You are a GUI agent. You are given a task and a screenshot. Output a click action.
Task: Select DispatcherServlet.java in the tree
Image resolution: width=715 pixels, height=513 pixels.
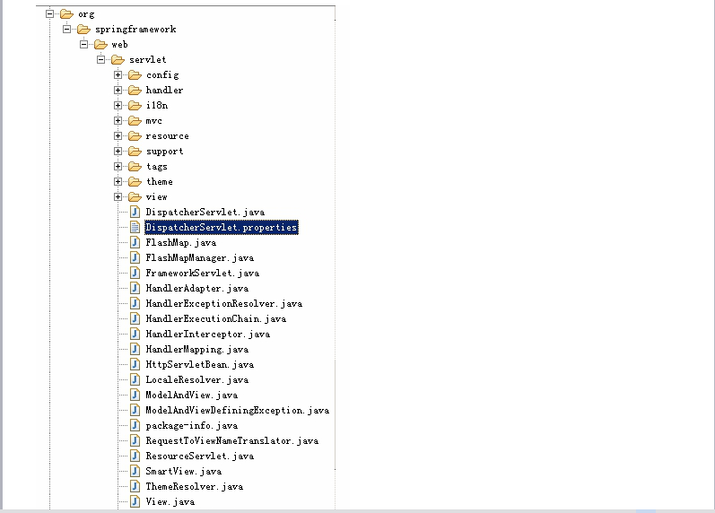click(x=205, y=212)
